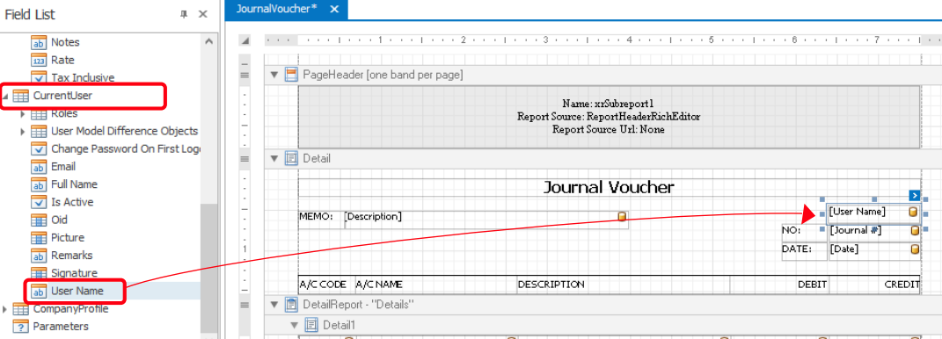
Task: Click the User Model Difference Objects icon
Action: pyautogui.click(x=39, y=131)
